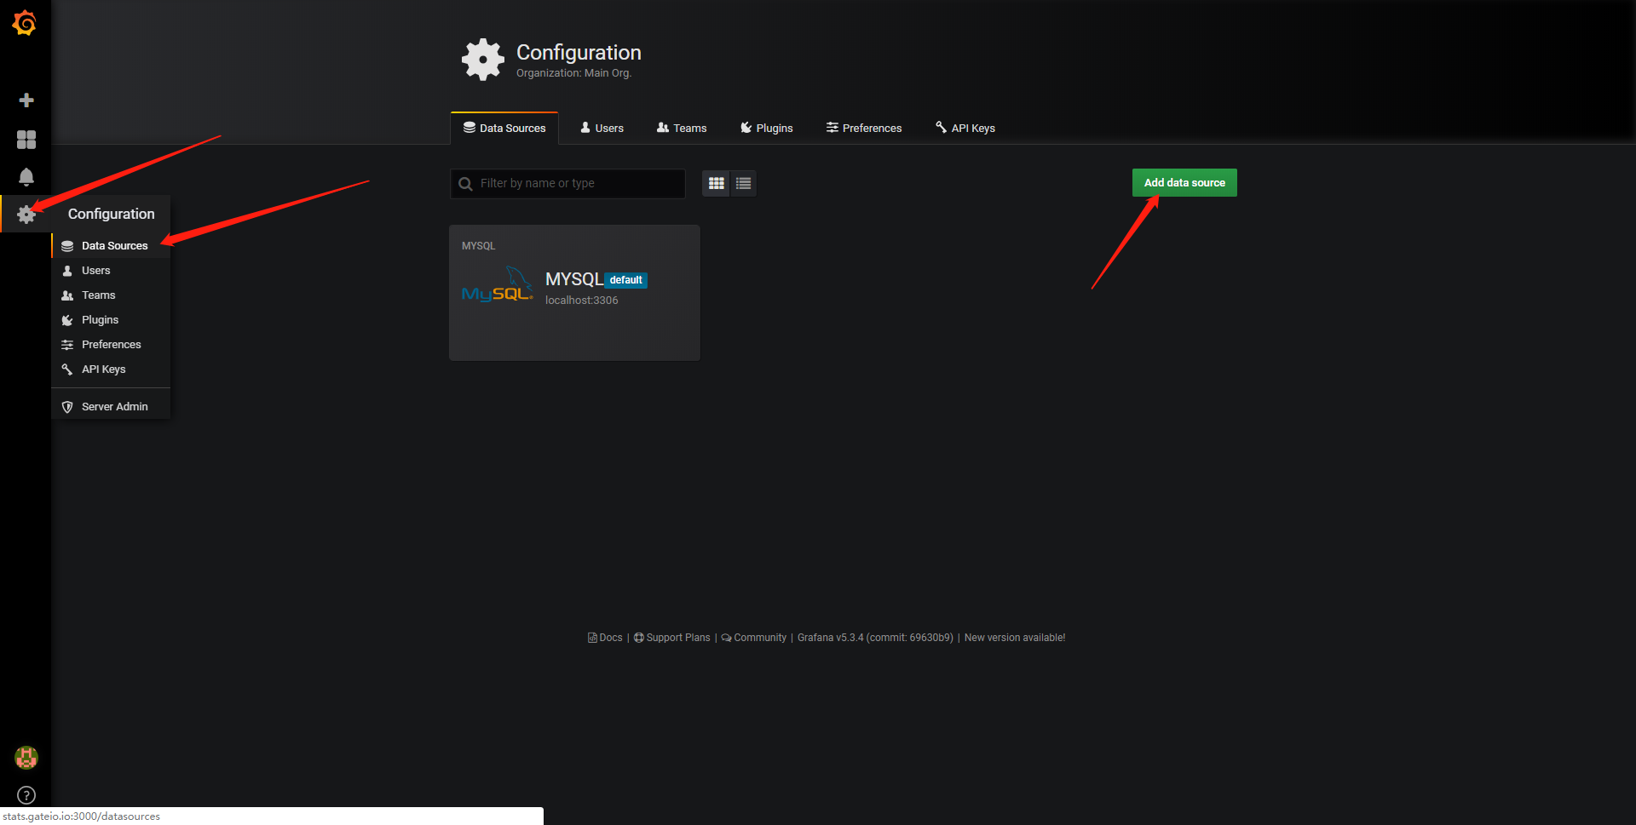
Task: Focus the Filter by name or type field
Action: (567, 183)
